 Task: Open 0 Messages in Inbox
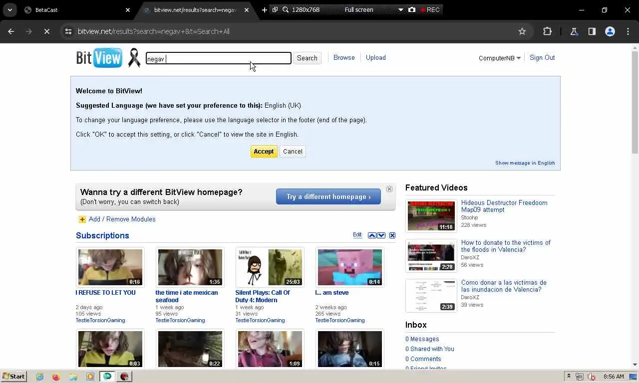click(422, 339)
